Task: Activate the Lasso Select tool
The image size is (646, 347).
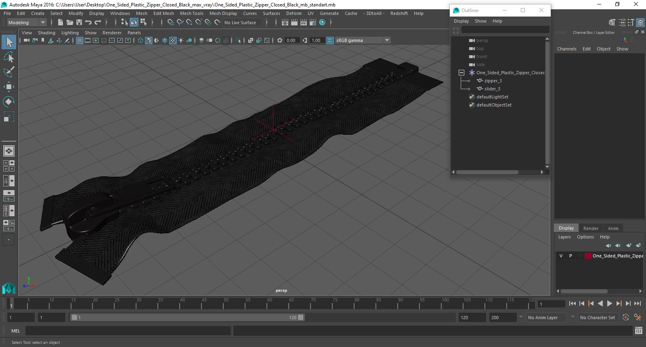Action: point(9,57)
